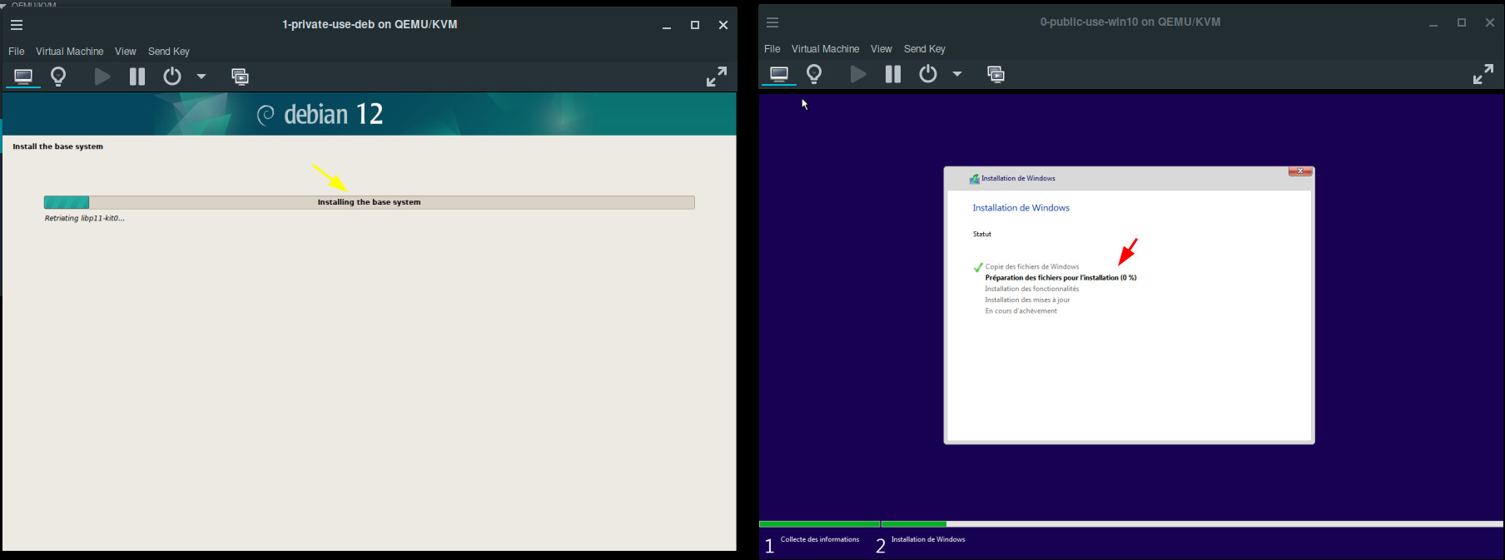The image size is (1505, 560).
Task: Open hamburger menu in 1-private-use-deb window
Action: click(17, 25)
